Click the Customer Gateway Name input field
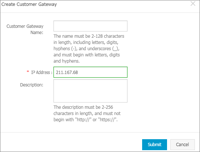Screen dimensions: 200x152 [90, 26]
